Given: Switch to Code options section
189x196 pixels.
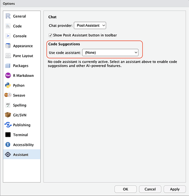Looking at the screenshot, I should pos(22,26).
